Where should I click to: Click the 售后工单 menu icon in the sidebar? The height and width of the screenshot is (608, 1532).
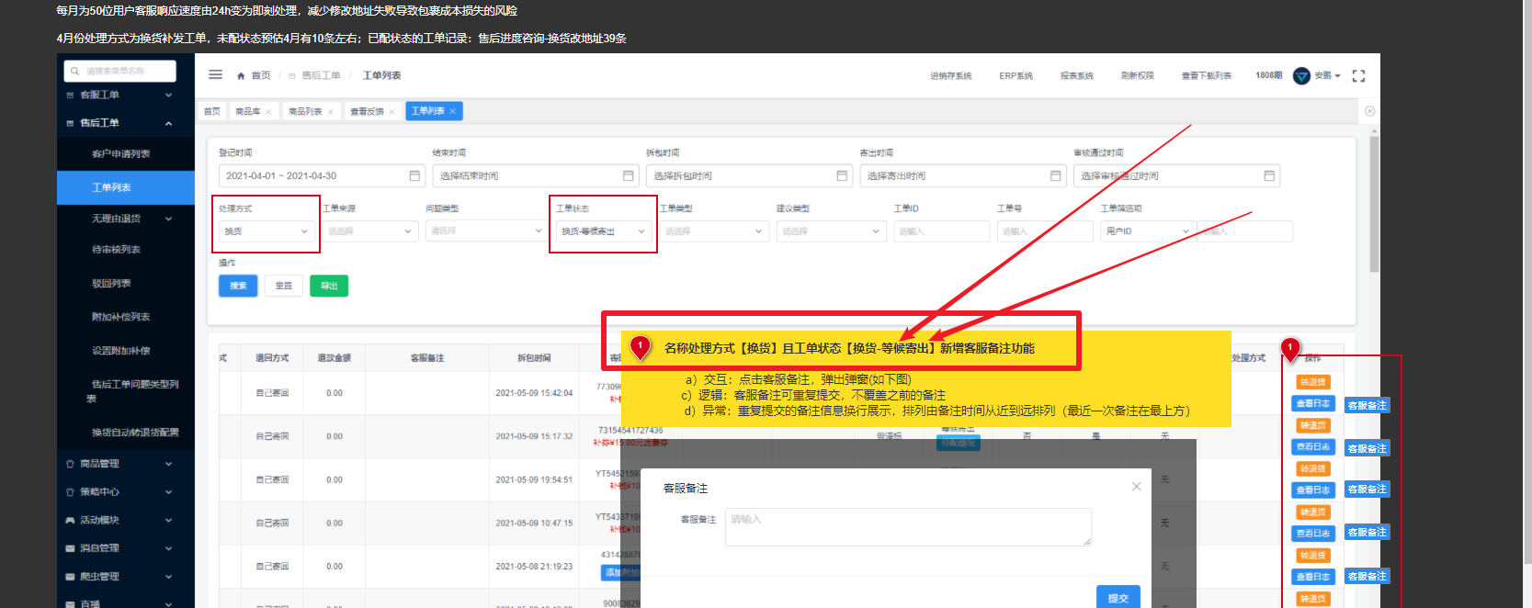click(70, 123)
